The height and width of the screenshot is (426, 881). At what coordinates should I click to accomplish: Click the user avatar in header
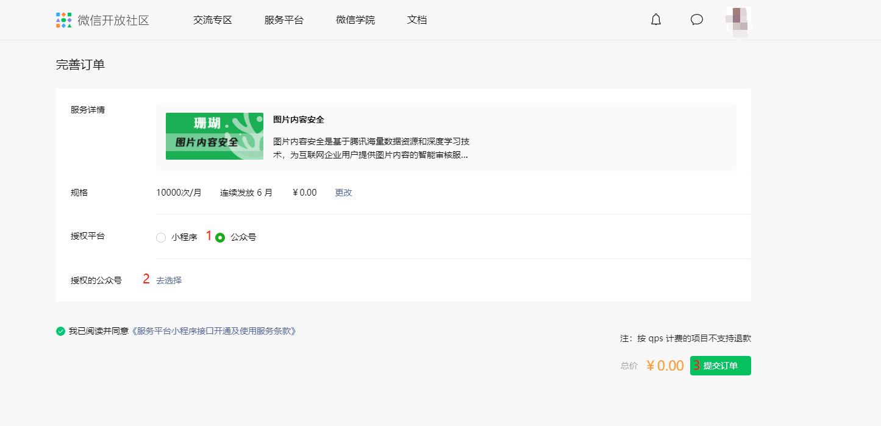pos(739,20)
